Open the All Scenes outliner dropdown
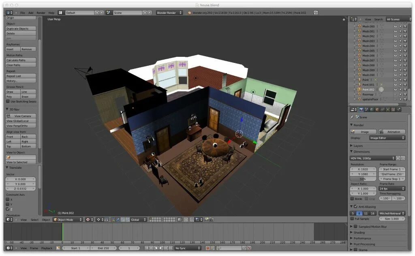Screen dimensions: 415x256 [x=398, y=19]
